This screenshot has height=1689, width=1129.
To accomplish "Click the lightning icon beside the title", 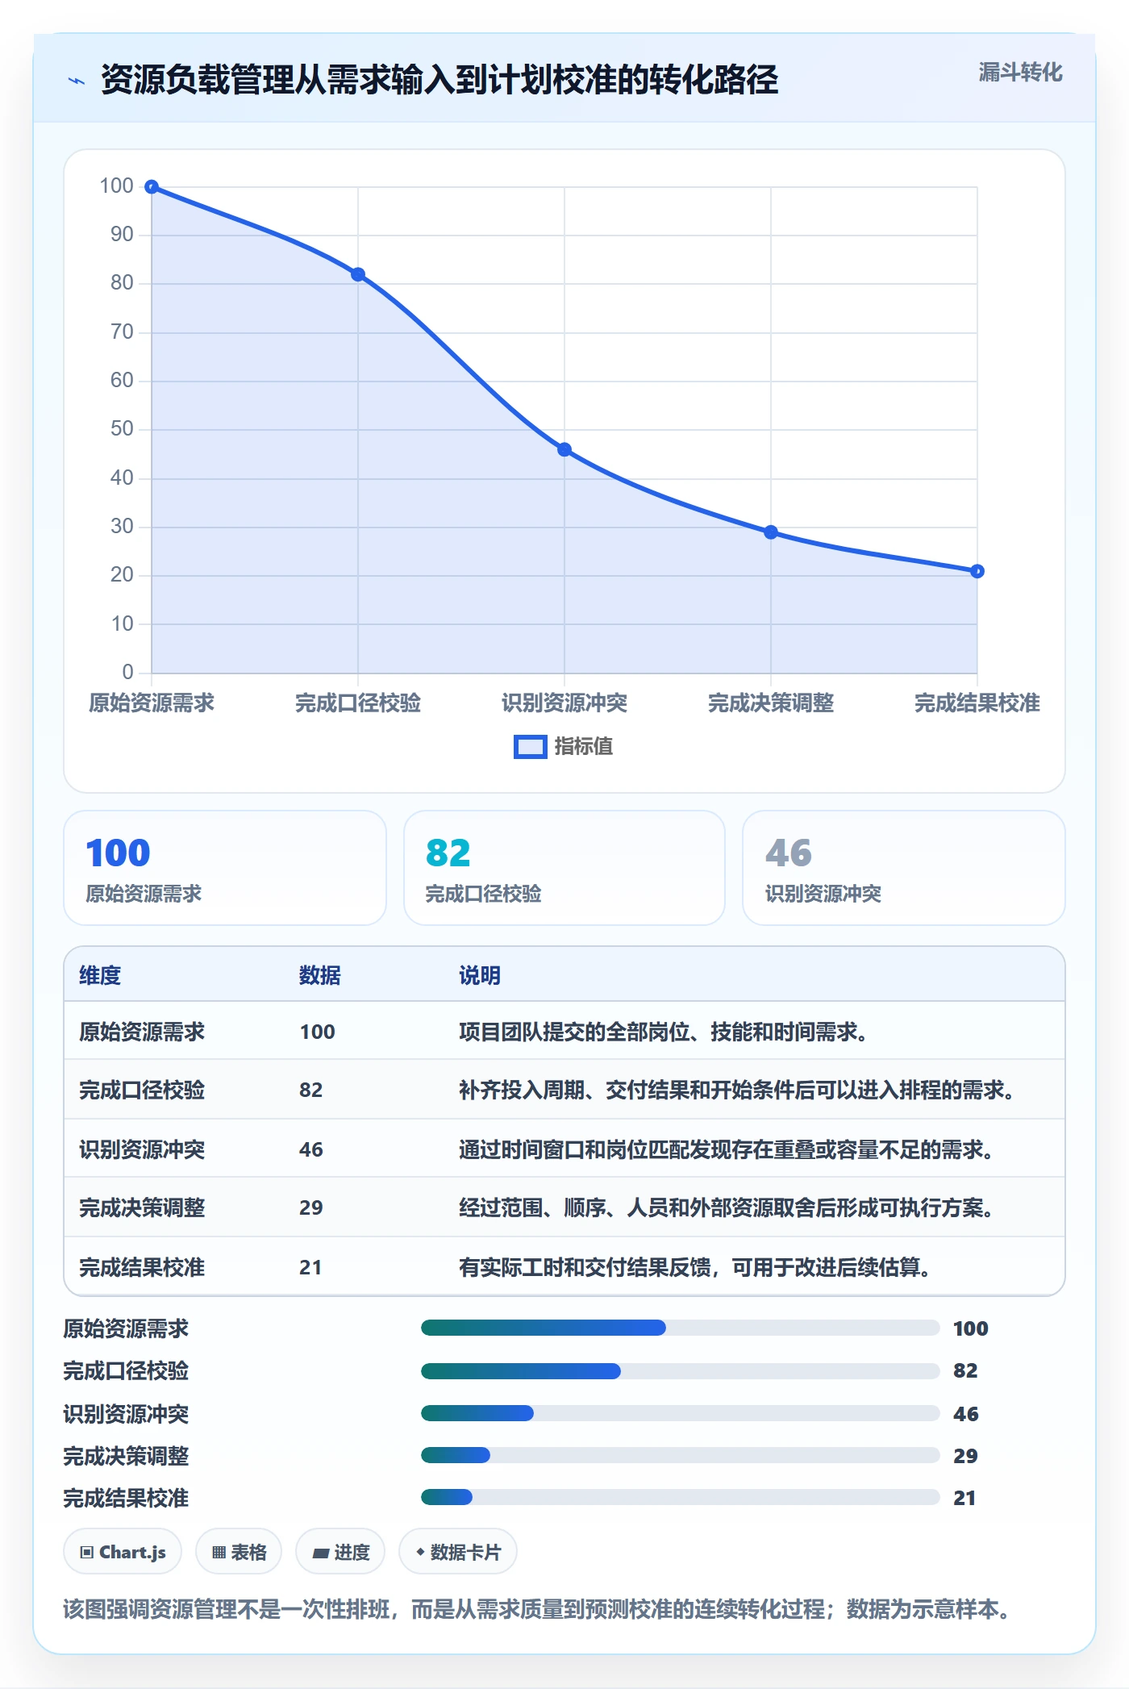I will point(77,81).
